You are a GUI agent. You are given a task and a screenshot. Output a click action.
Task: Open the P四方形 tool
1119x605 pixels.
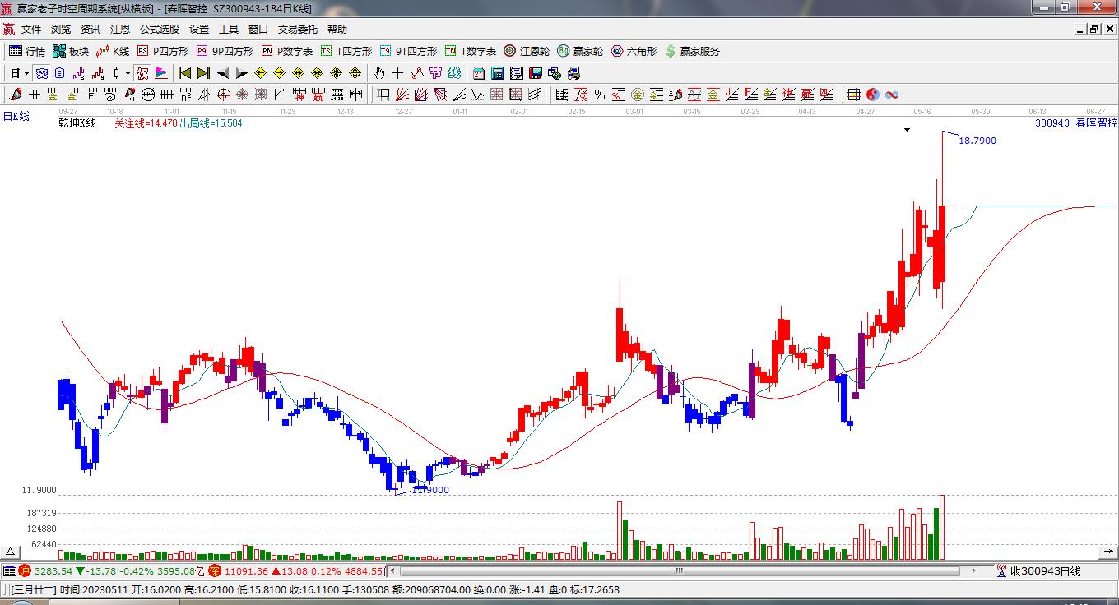(163, 51)
